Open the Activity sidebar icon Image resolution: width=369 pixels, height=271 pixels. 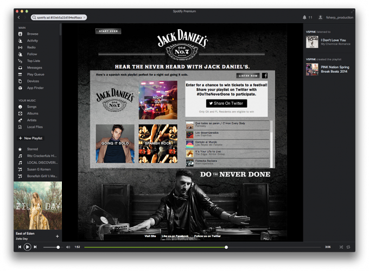(x=20, y=41)
